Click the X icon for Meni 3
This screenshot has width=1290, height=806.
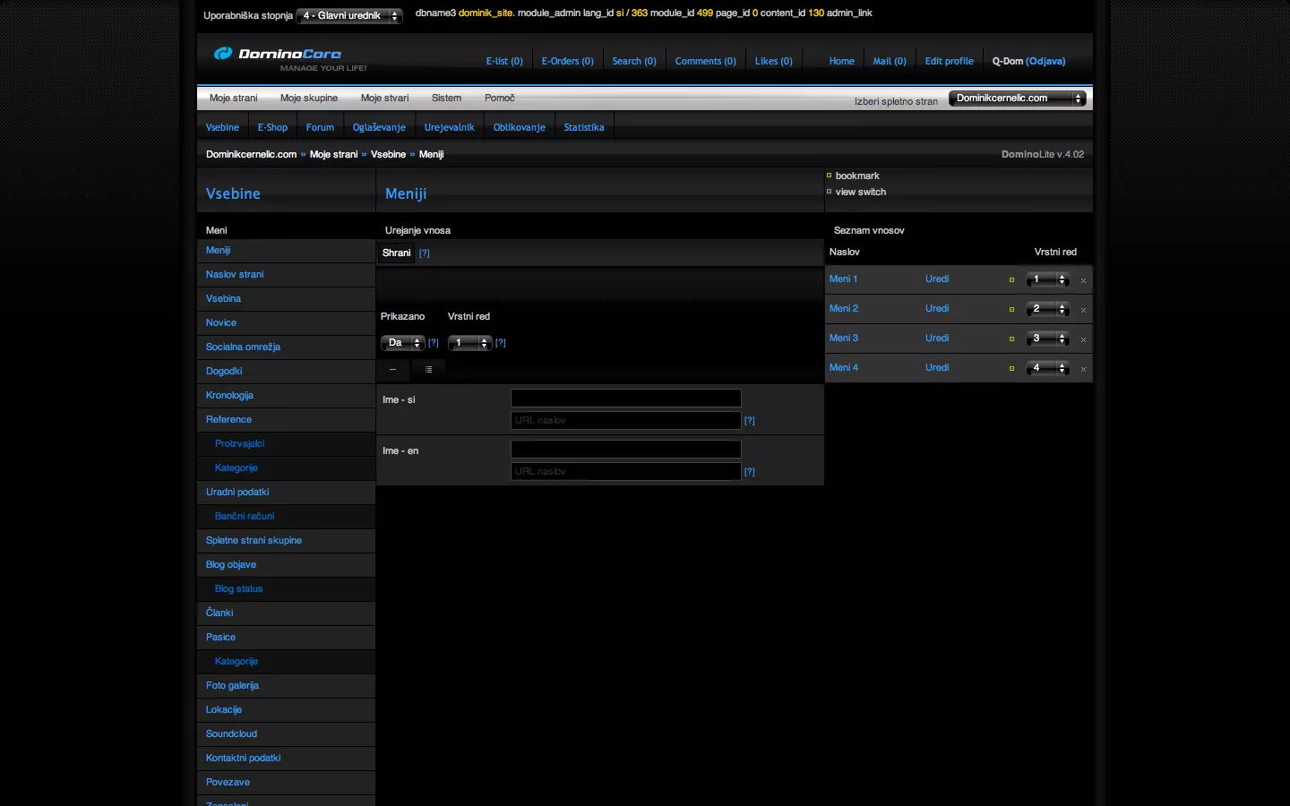point(1083,339)
